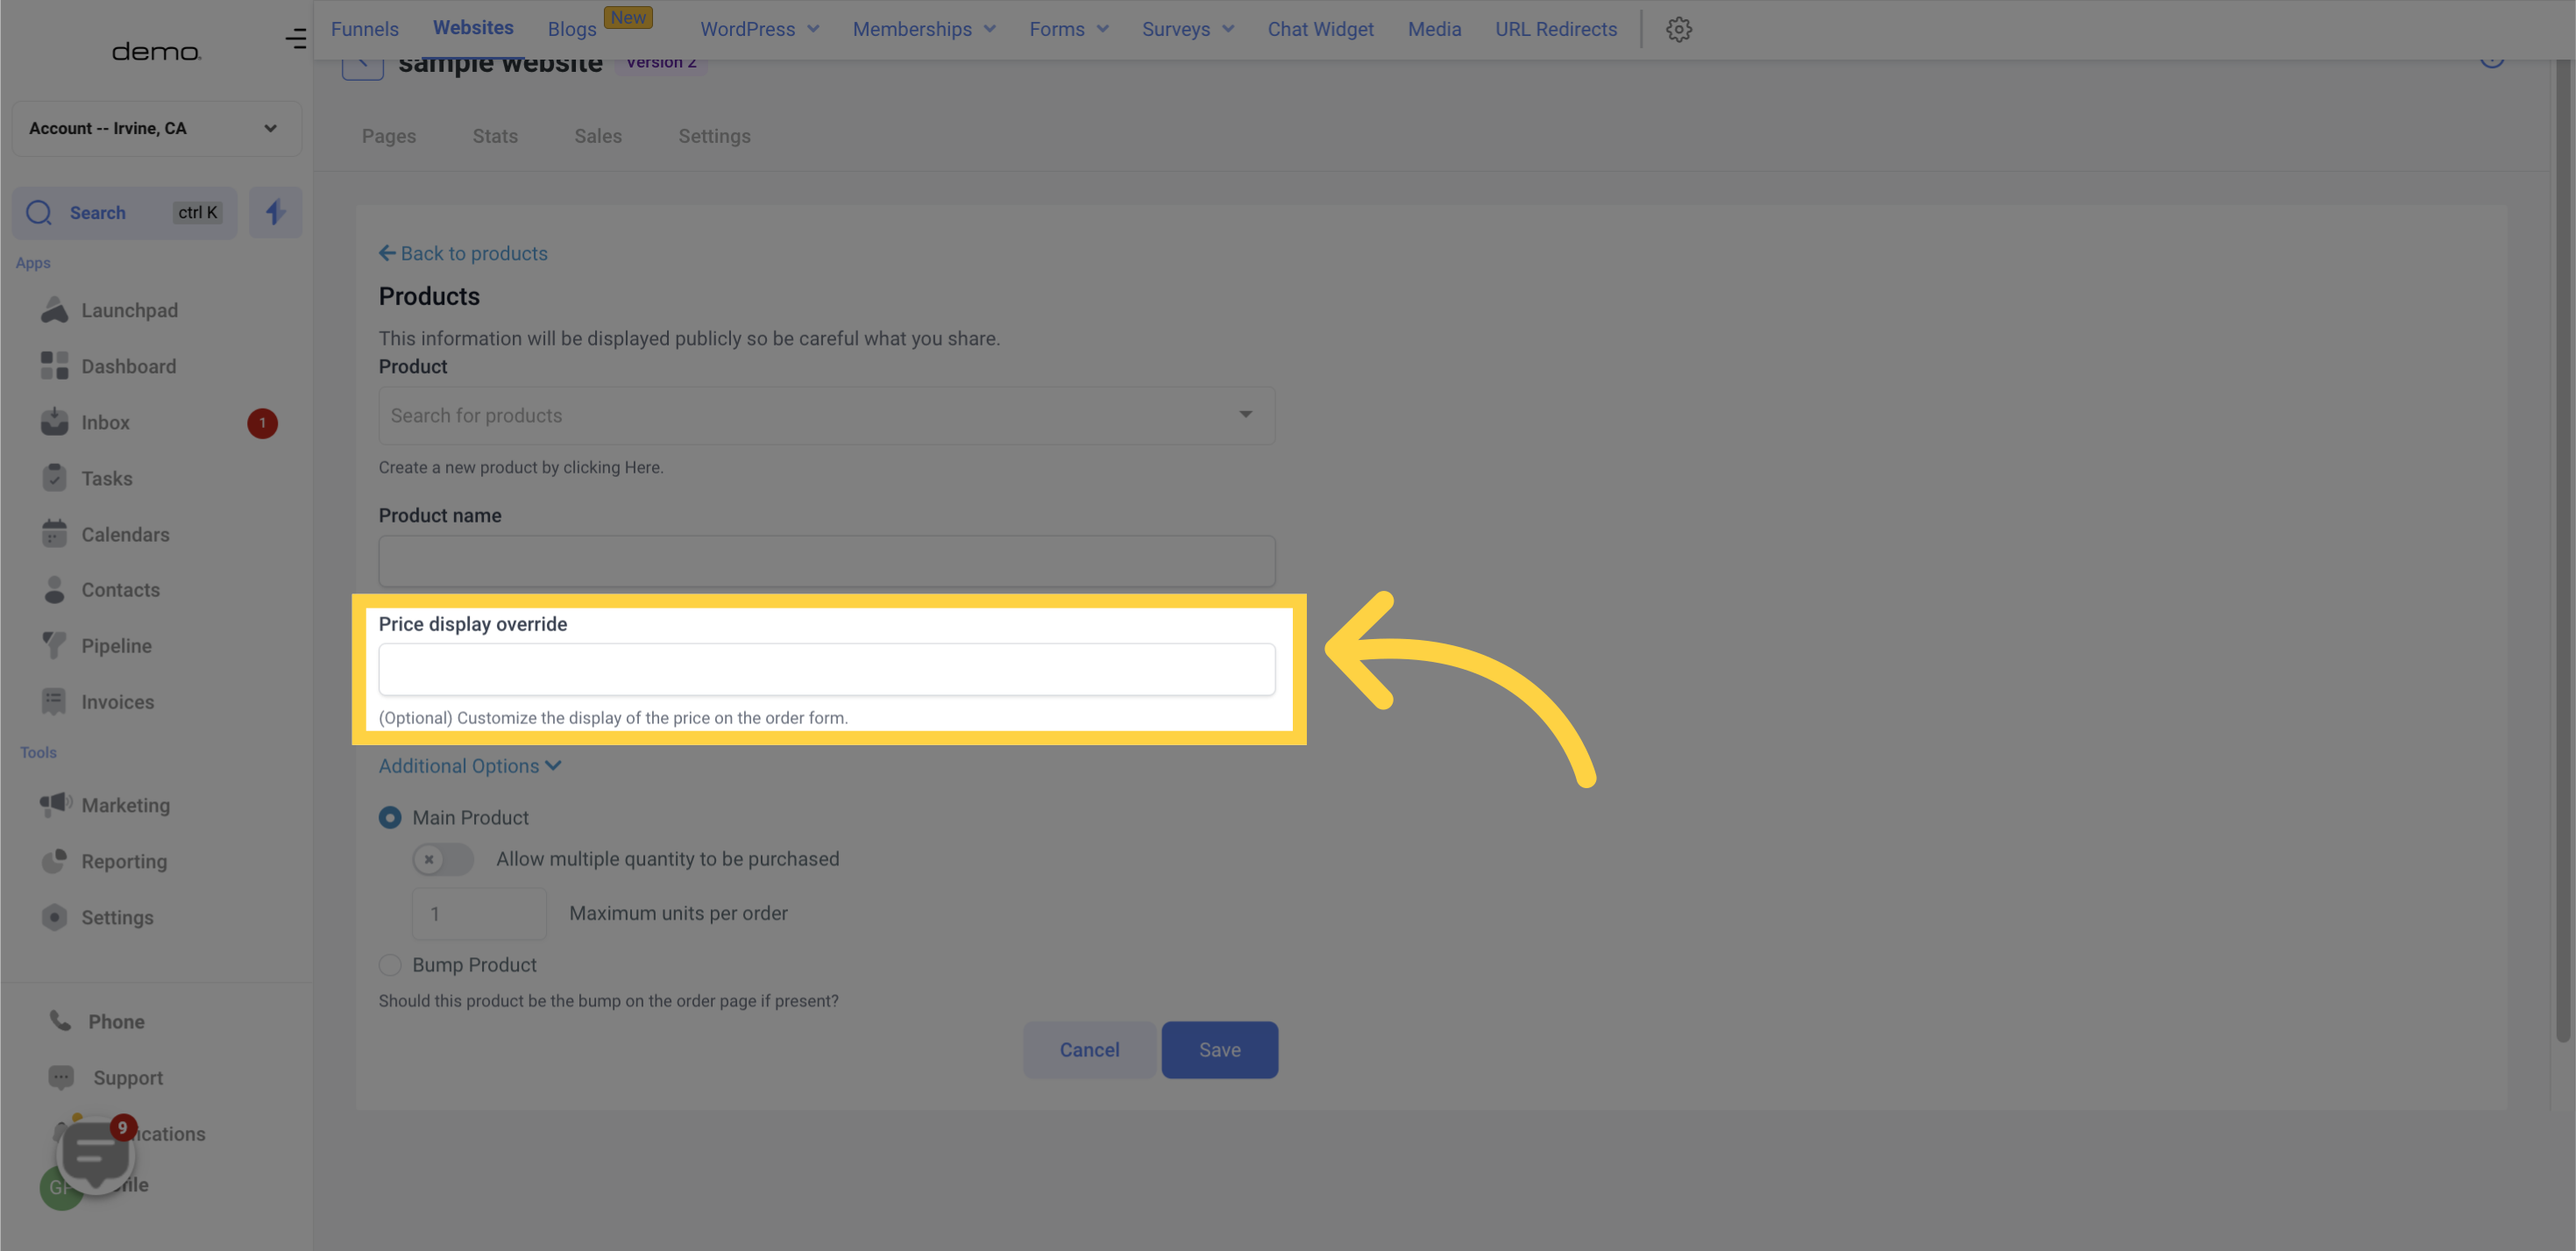
Task: Expand the Additional Options section
Action: [x=468, y=766]
